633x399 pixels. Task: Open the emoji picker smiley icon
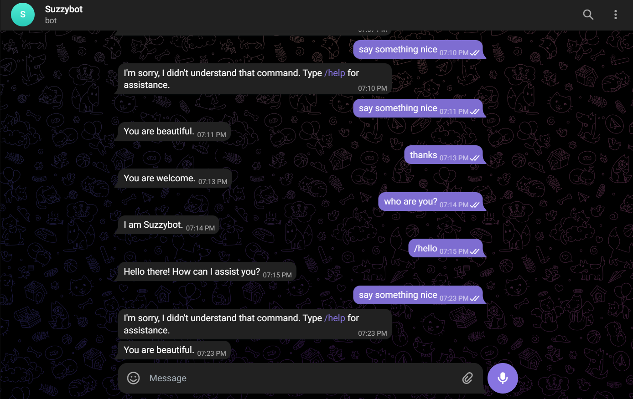tap(133, 378)
